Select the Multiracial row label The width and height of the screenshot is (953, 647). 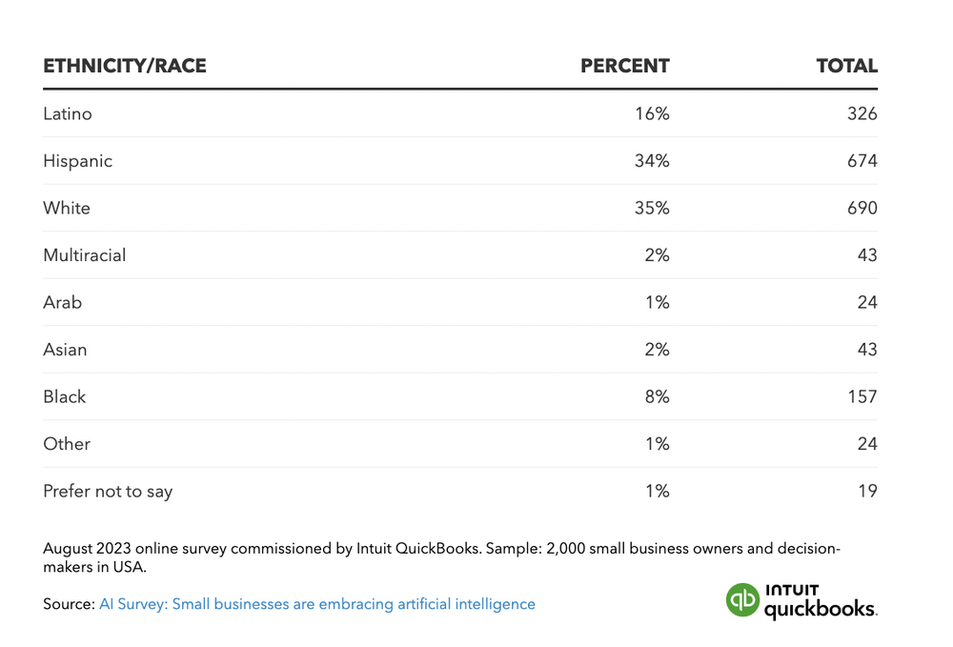point(84,255)
